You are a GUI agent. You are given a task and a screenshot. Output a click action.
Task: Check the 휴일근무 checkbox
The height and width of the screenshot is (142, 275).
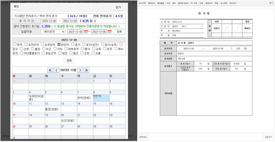(43, 53)
